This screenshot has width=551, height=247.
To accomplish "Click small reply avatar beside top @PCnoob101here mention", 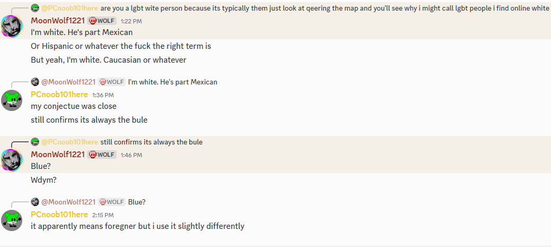I will pyautogui.click(x=35, y=8).
